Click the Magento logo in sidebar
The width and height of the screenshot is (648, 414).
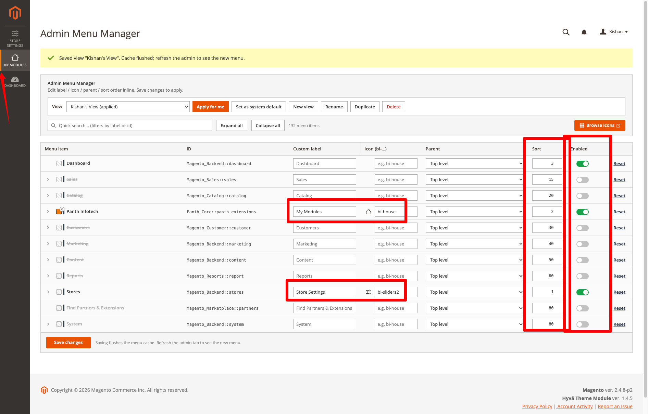[x=15, y=13]
